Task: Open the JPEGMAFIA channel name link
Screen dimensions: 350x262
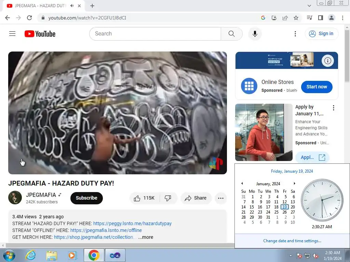Action: 41,195
